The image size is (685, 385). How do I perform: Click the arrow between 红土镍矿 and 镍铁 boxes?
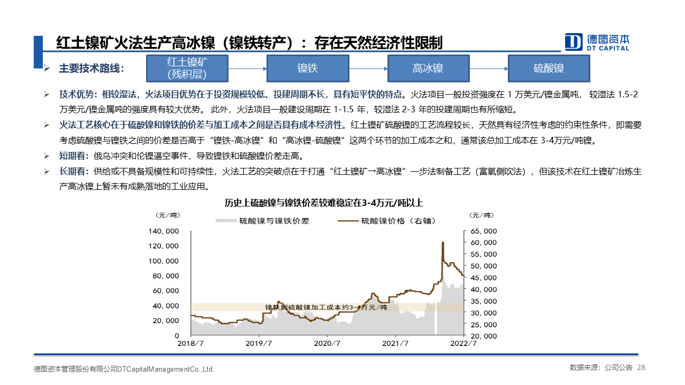tap(248, 68)
